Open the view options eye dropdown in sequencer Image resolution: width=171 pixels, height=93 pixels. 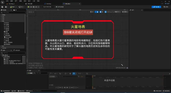pyautogui.click(x=56, y=74)
